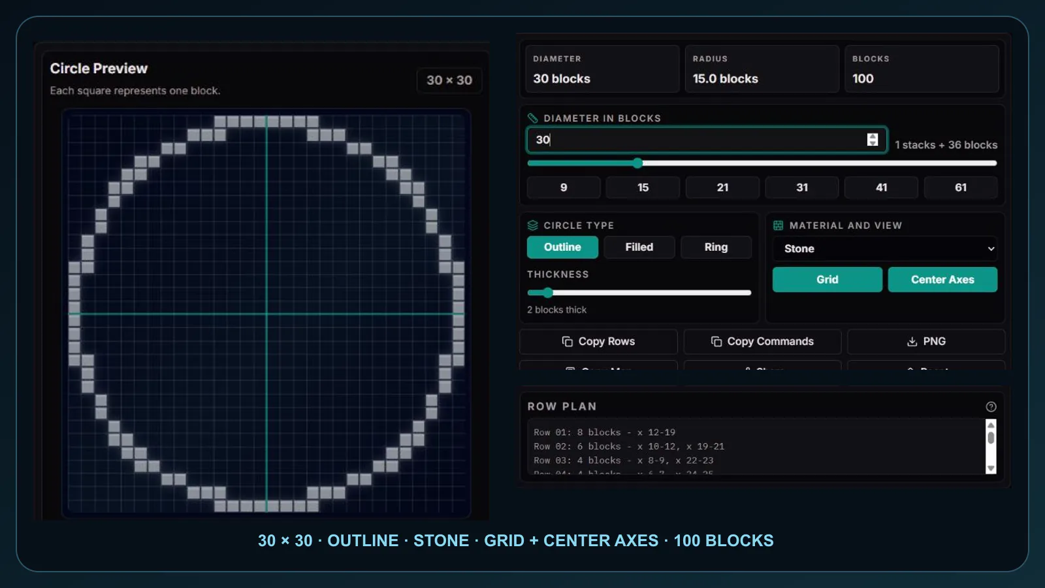
Task: Click the 30 × 30 size badge
Action: (449, 80)
